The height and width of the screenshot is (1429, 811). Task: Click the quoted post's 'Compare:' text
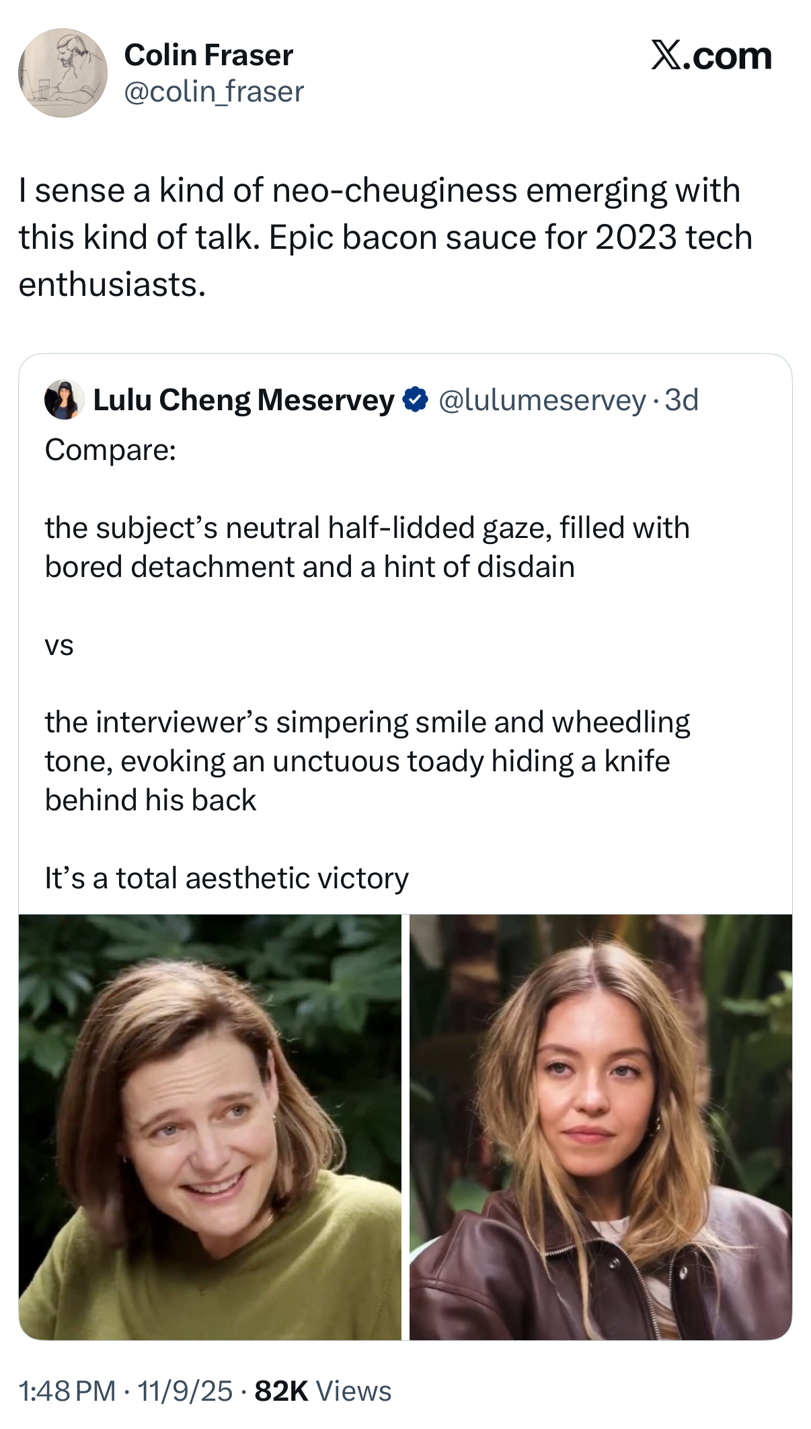pos(110,449)
